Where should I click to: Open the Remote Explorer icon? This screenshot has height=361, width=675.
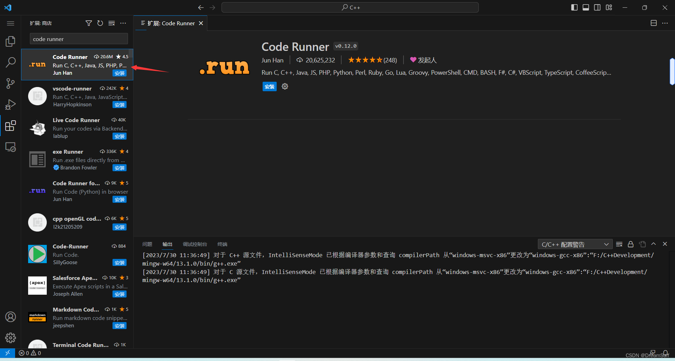click(11, 147)
